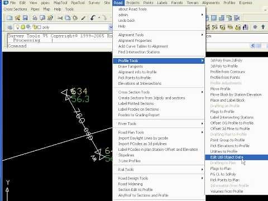Image resolution: width=268 pixels, height=201 pixels.
Task: Select Utilities to Profile
Action: click(224, 151)
